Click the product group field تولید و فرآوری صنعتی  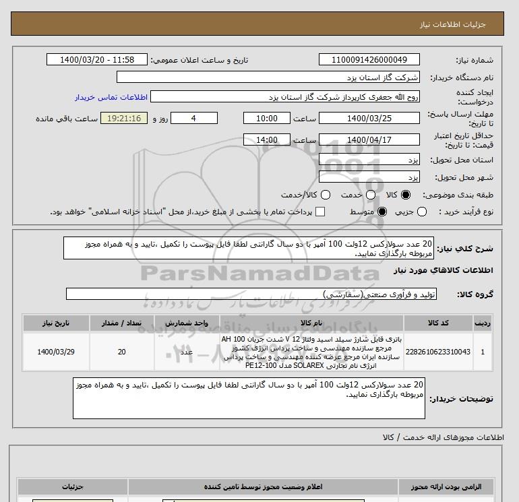(251, 294)
